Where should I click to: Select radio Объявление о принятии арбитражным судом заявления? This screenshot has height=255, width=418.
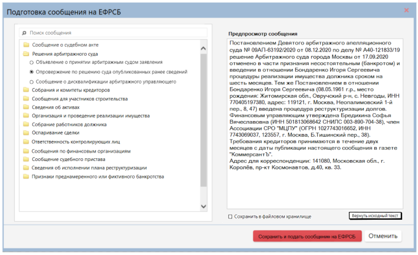click(32, 62)
